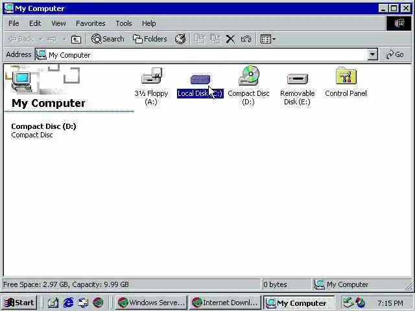Click the Undo toolbar icon
Viewport: 415px width, 311px height.
coord(246,39)
